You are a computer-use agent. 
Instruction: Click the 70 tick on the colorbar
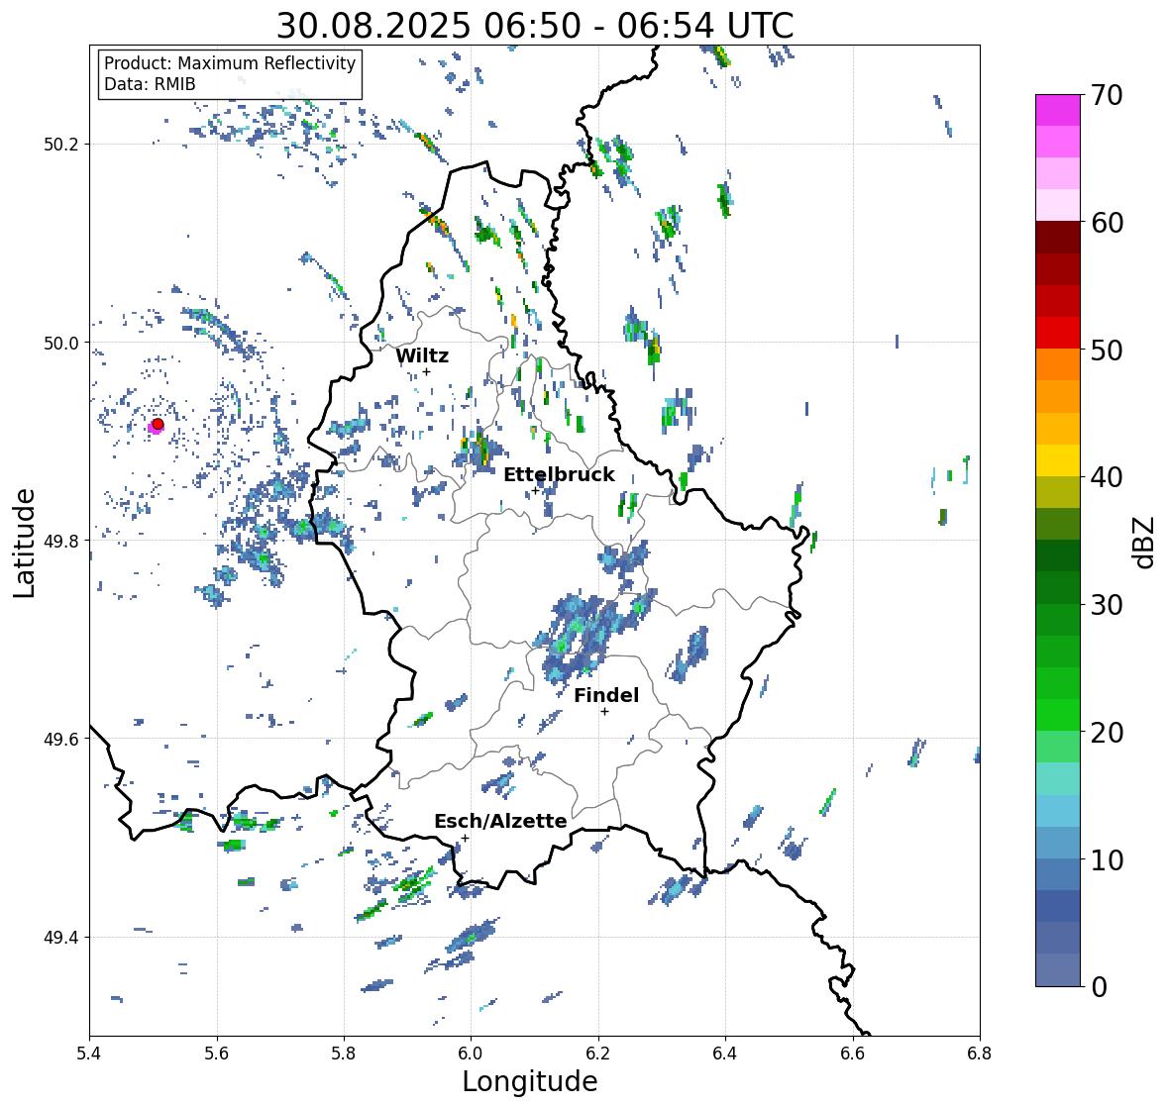1107,95
